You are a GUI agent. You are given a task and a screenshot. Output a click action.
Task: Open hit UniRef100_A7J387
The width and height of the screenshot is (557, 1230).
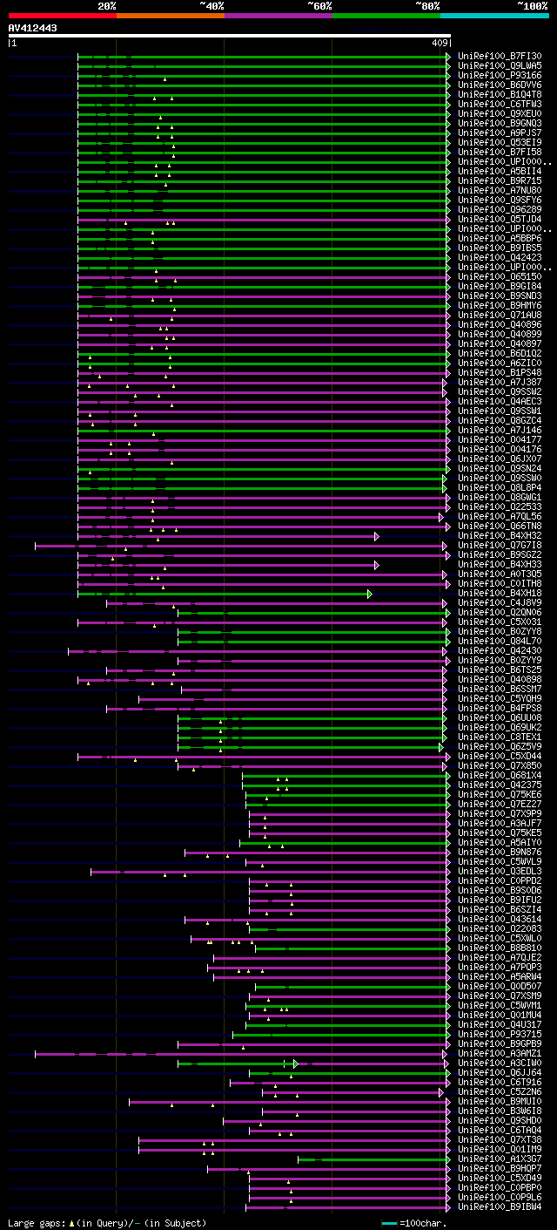tap(500, 382)
